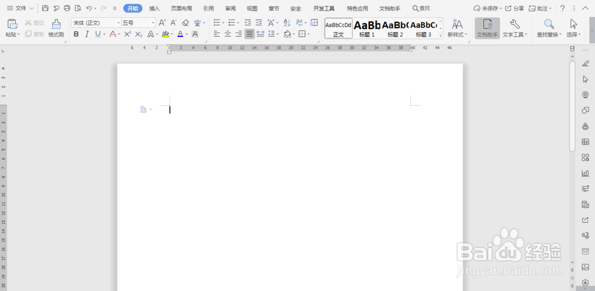Click the 选择 selection tool
Viewport: 595px width, 291px height.
574,29
